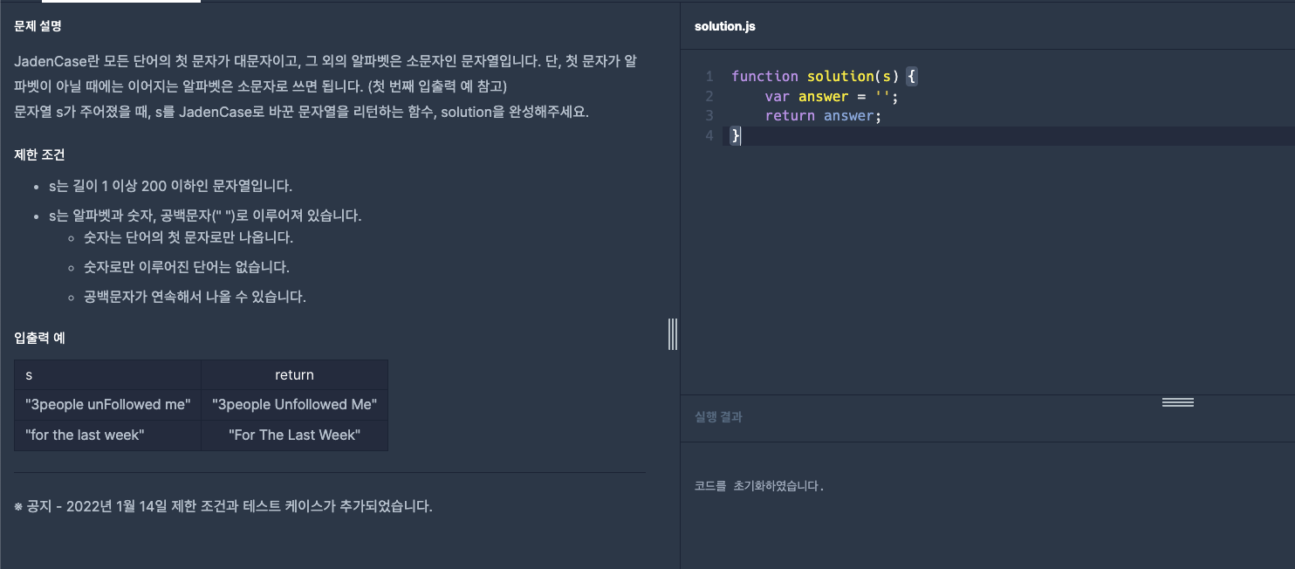The height and width of the screenshot is (569, 1295).
Task: Click sub-bullet '공백문자가 연속해서 나올 수 있습니다.'
Action: [x=195, y=297]
